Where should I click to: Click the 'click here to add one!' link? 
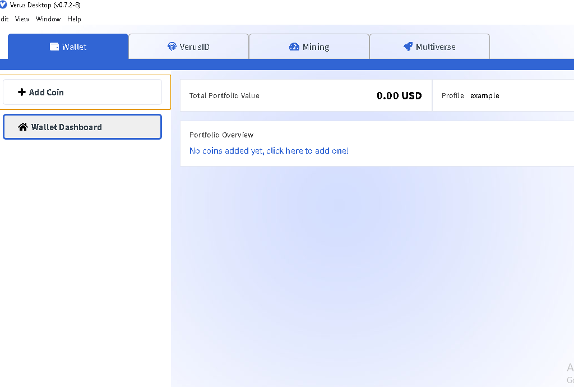tap(307, 150)
